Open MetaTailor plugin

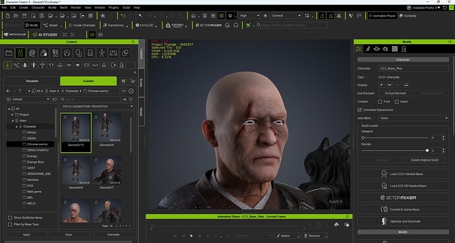coord(15,34)
